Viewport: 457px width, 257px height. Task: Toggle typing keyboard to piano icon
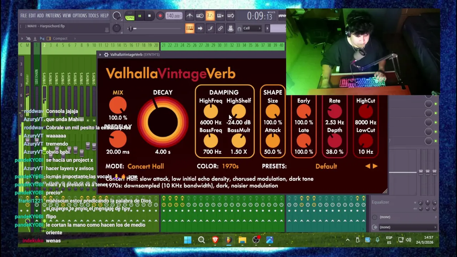[x=190, y=28]
